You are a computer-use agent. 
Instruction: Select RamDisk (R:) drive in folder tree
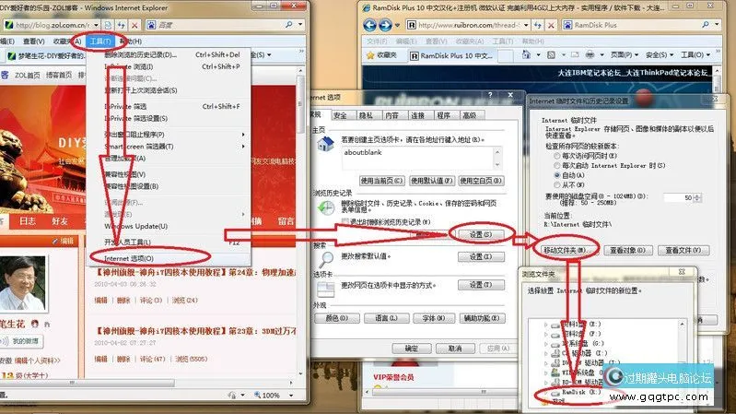click(580, 392)
